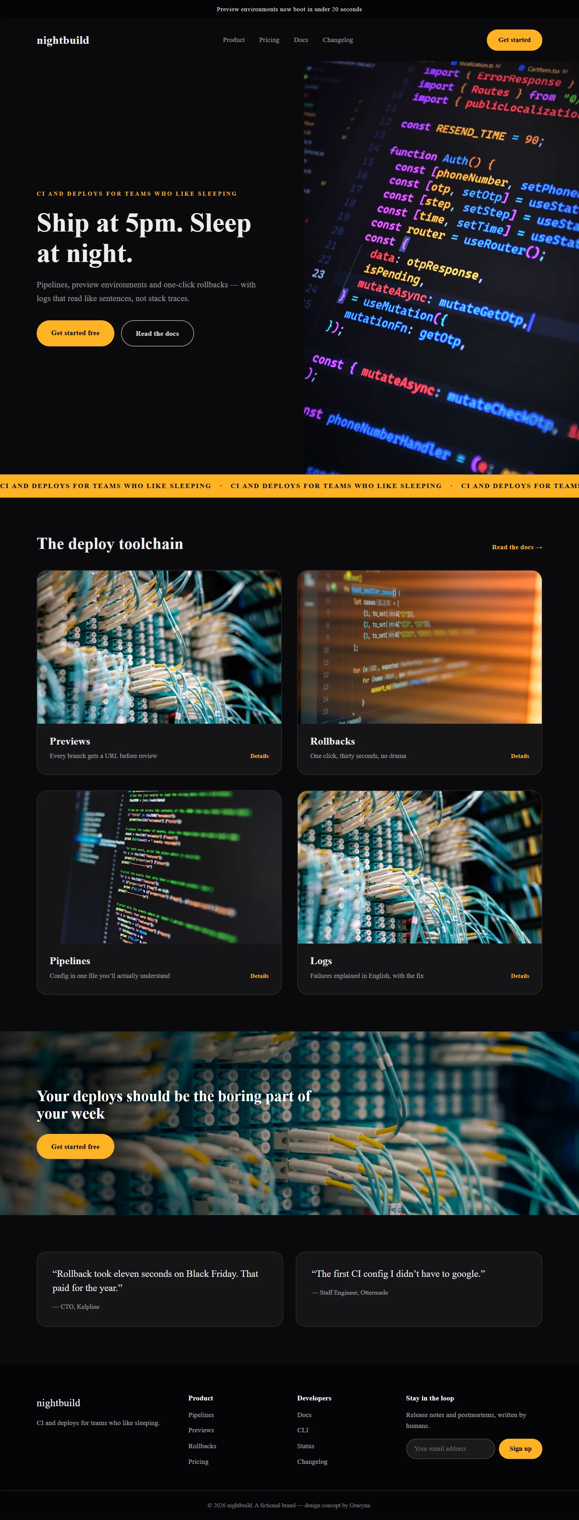The height and width of the screenshot is (1520, 579).
Task: Go to Pricing in top navigation
Action: [x=269, y=40]
